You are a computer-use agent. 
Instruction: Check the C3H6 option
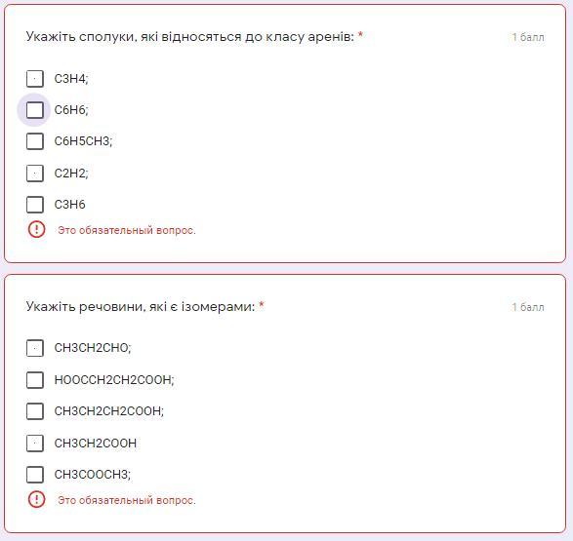[35, 205]
